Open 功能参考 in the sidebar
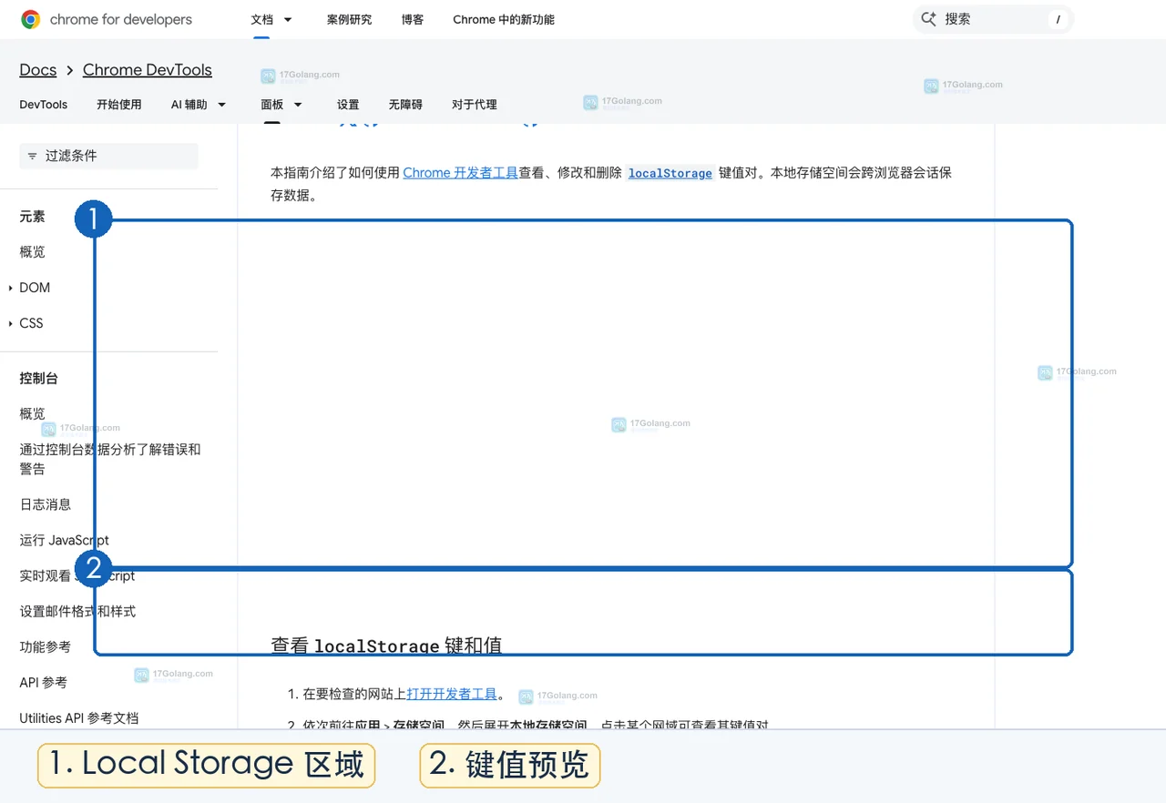 [46, 647]
